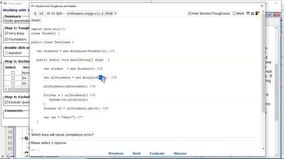Go to the Previous question

116,153
